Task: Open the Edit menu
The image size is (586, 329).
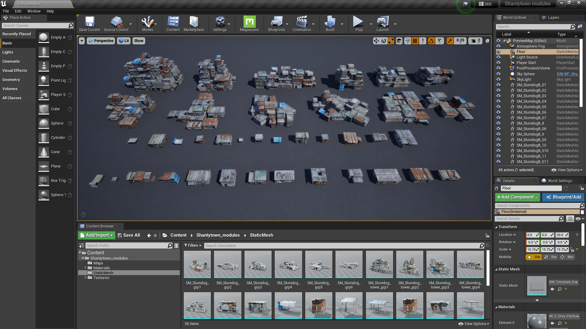Action: (x=18, y=11)
